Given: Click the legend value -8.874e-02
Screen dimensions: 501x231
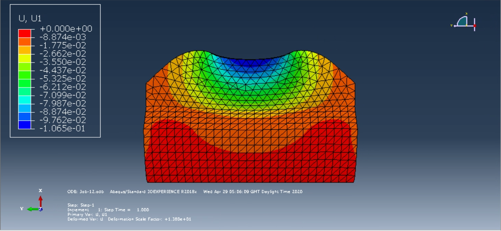Looking at the screenshot, I should click(x=63, y=112).
